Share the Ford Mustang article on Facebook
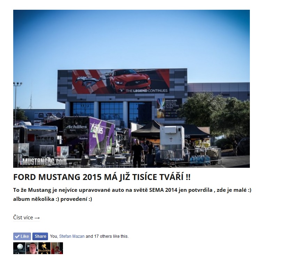This screenshot has height=267, width=293. 40,236
